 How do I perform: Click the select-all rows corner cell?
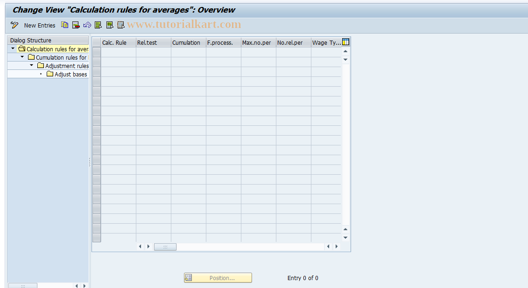point(97,43)
